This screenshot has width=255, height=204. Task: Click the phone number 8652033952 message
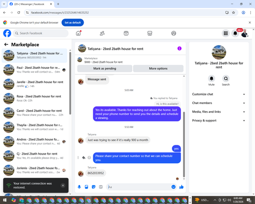click(x=95, y=173)
